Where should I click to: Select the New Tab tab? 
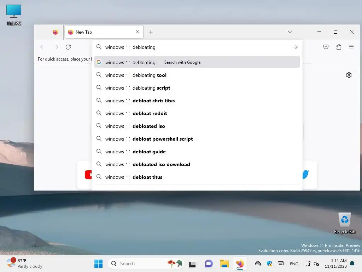(104, 32)
